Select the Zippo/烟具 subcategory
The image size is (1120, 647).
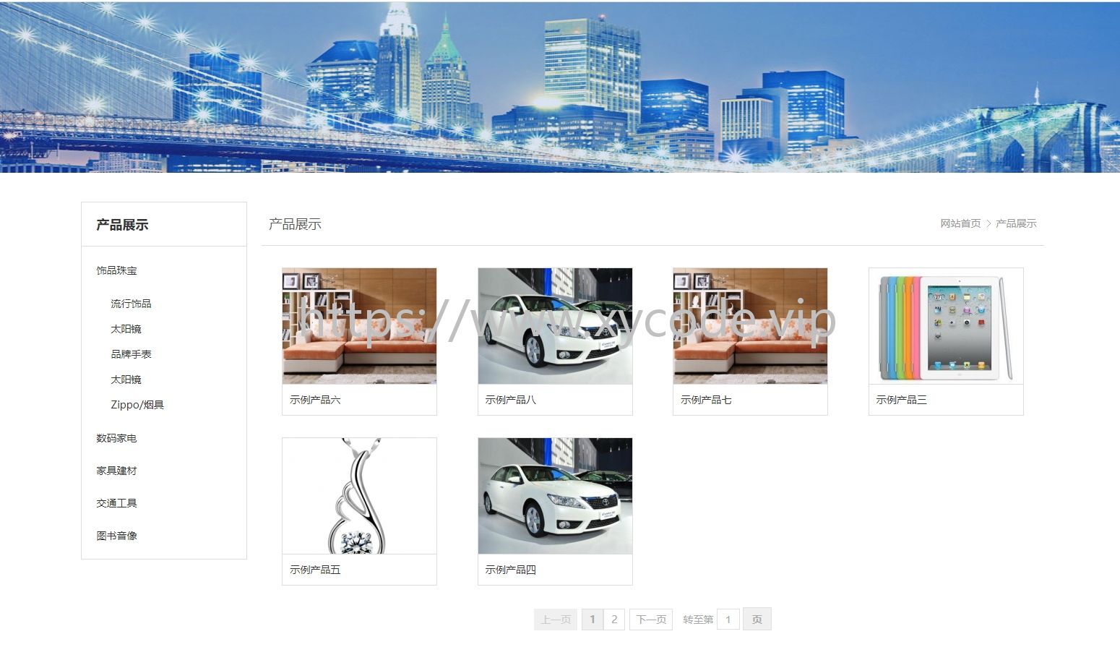pos(137,405)
